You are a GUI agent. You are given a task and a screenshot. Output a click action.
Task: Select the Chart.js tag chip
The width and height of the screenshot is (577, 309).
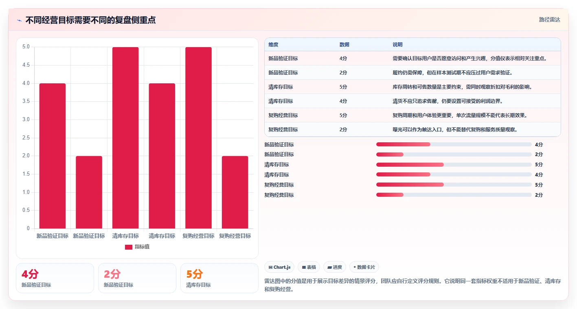(279, 267)
